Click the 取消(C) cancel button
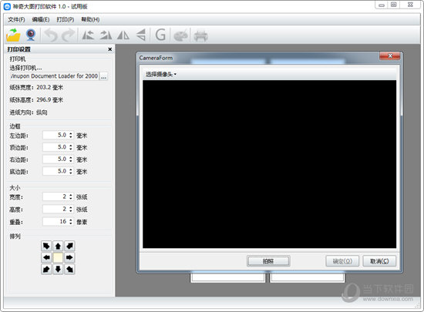Image resolution: width=424 pixels, height=312 pixels. point(379,261)
